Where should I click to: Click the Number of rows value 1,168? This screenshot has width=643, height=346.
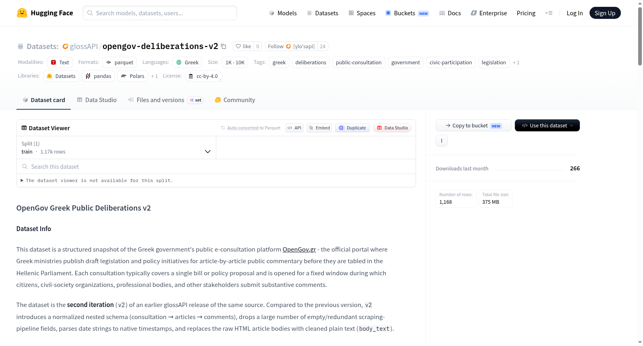click(x=445, y=202)
